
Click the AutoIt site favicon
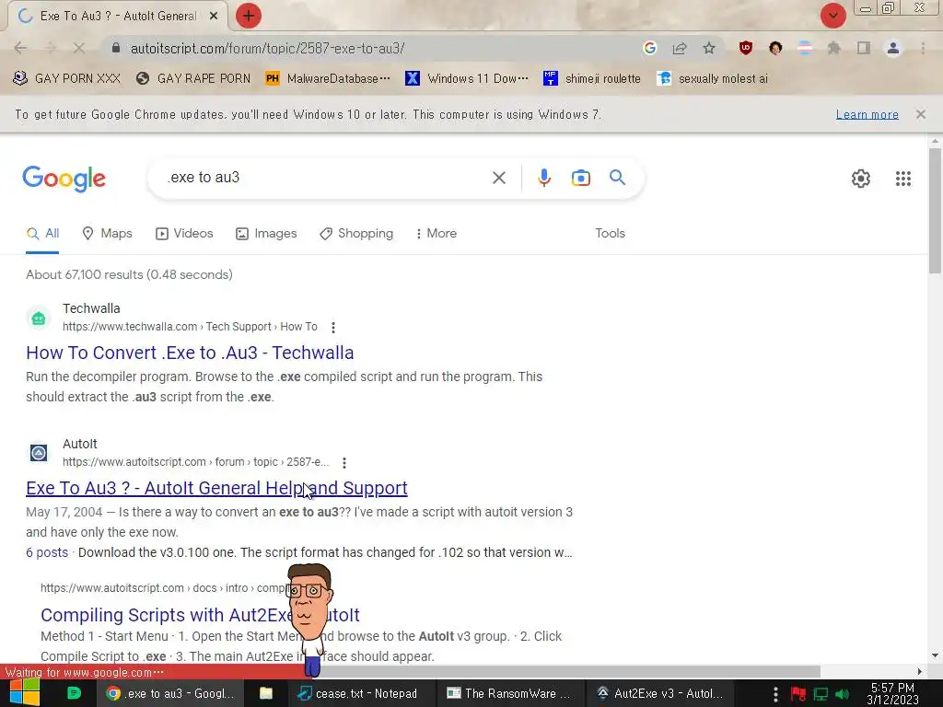[x=39, y=453]
